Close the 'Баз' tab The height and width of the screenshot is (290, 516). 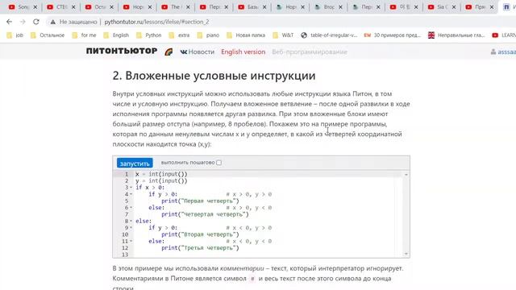(264, 7)
